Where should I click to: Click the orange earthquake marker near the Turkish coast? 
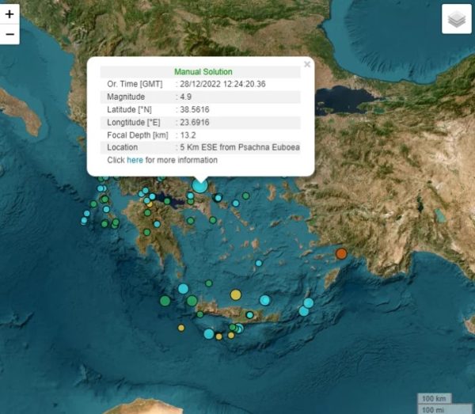coord(341,253)
